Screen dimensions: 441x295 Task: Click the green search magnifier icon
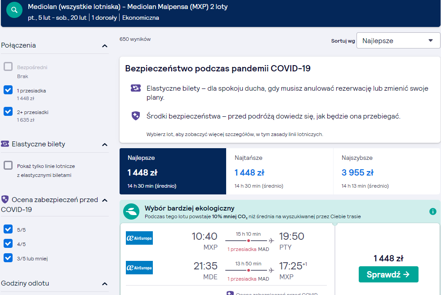pos(14,10)
